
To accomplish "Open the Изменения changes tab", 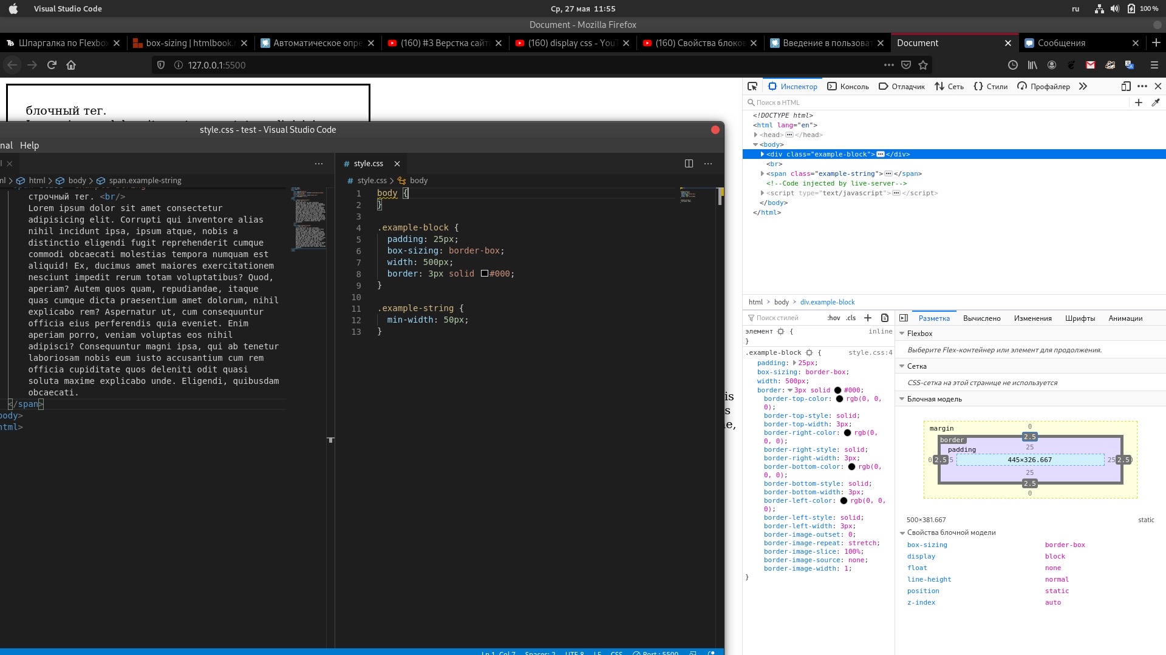I will click(x=1032, y=318).
